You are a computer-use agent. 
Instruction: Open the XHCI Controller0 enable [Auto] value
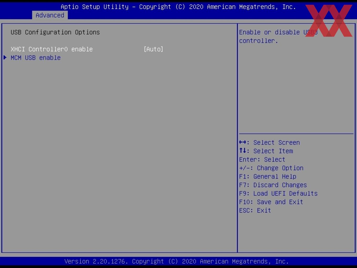[x=154, y=49]
